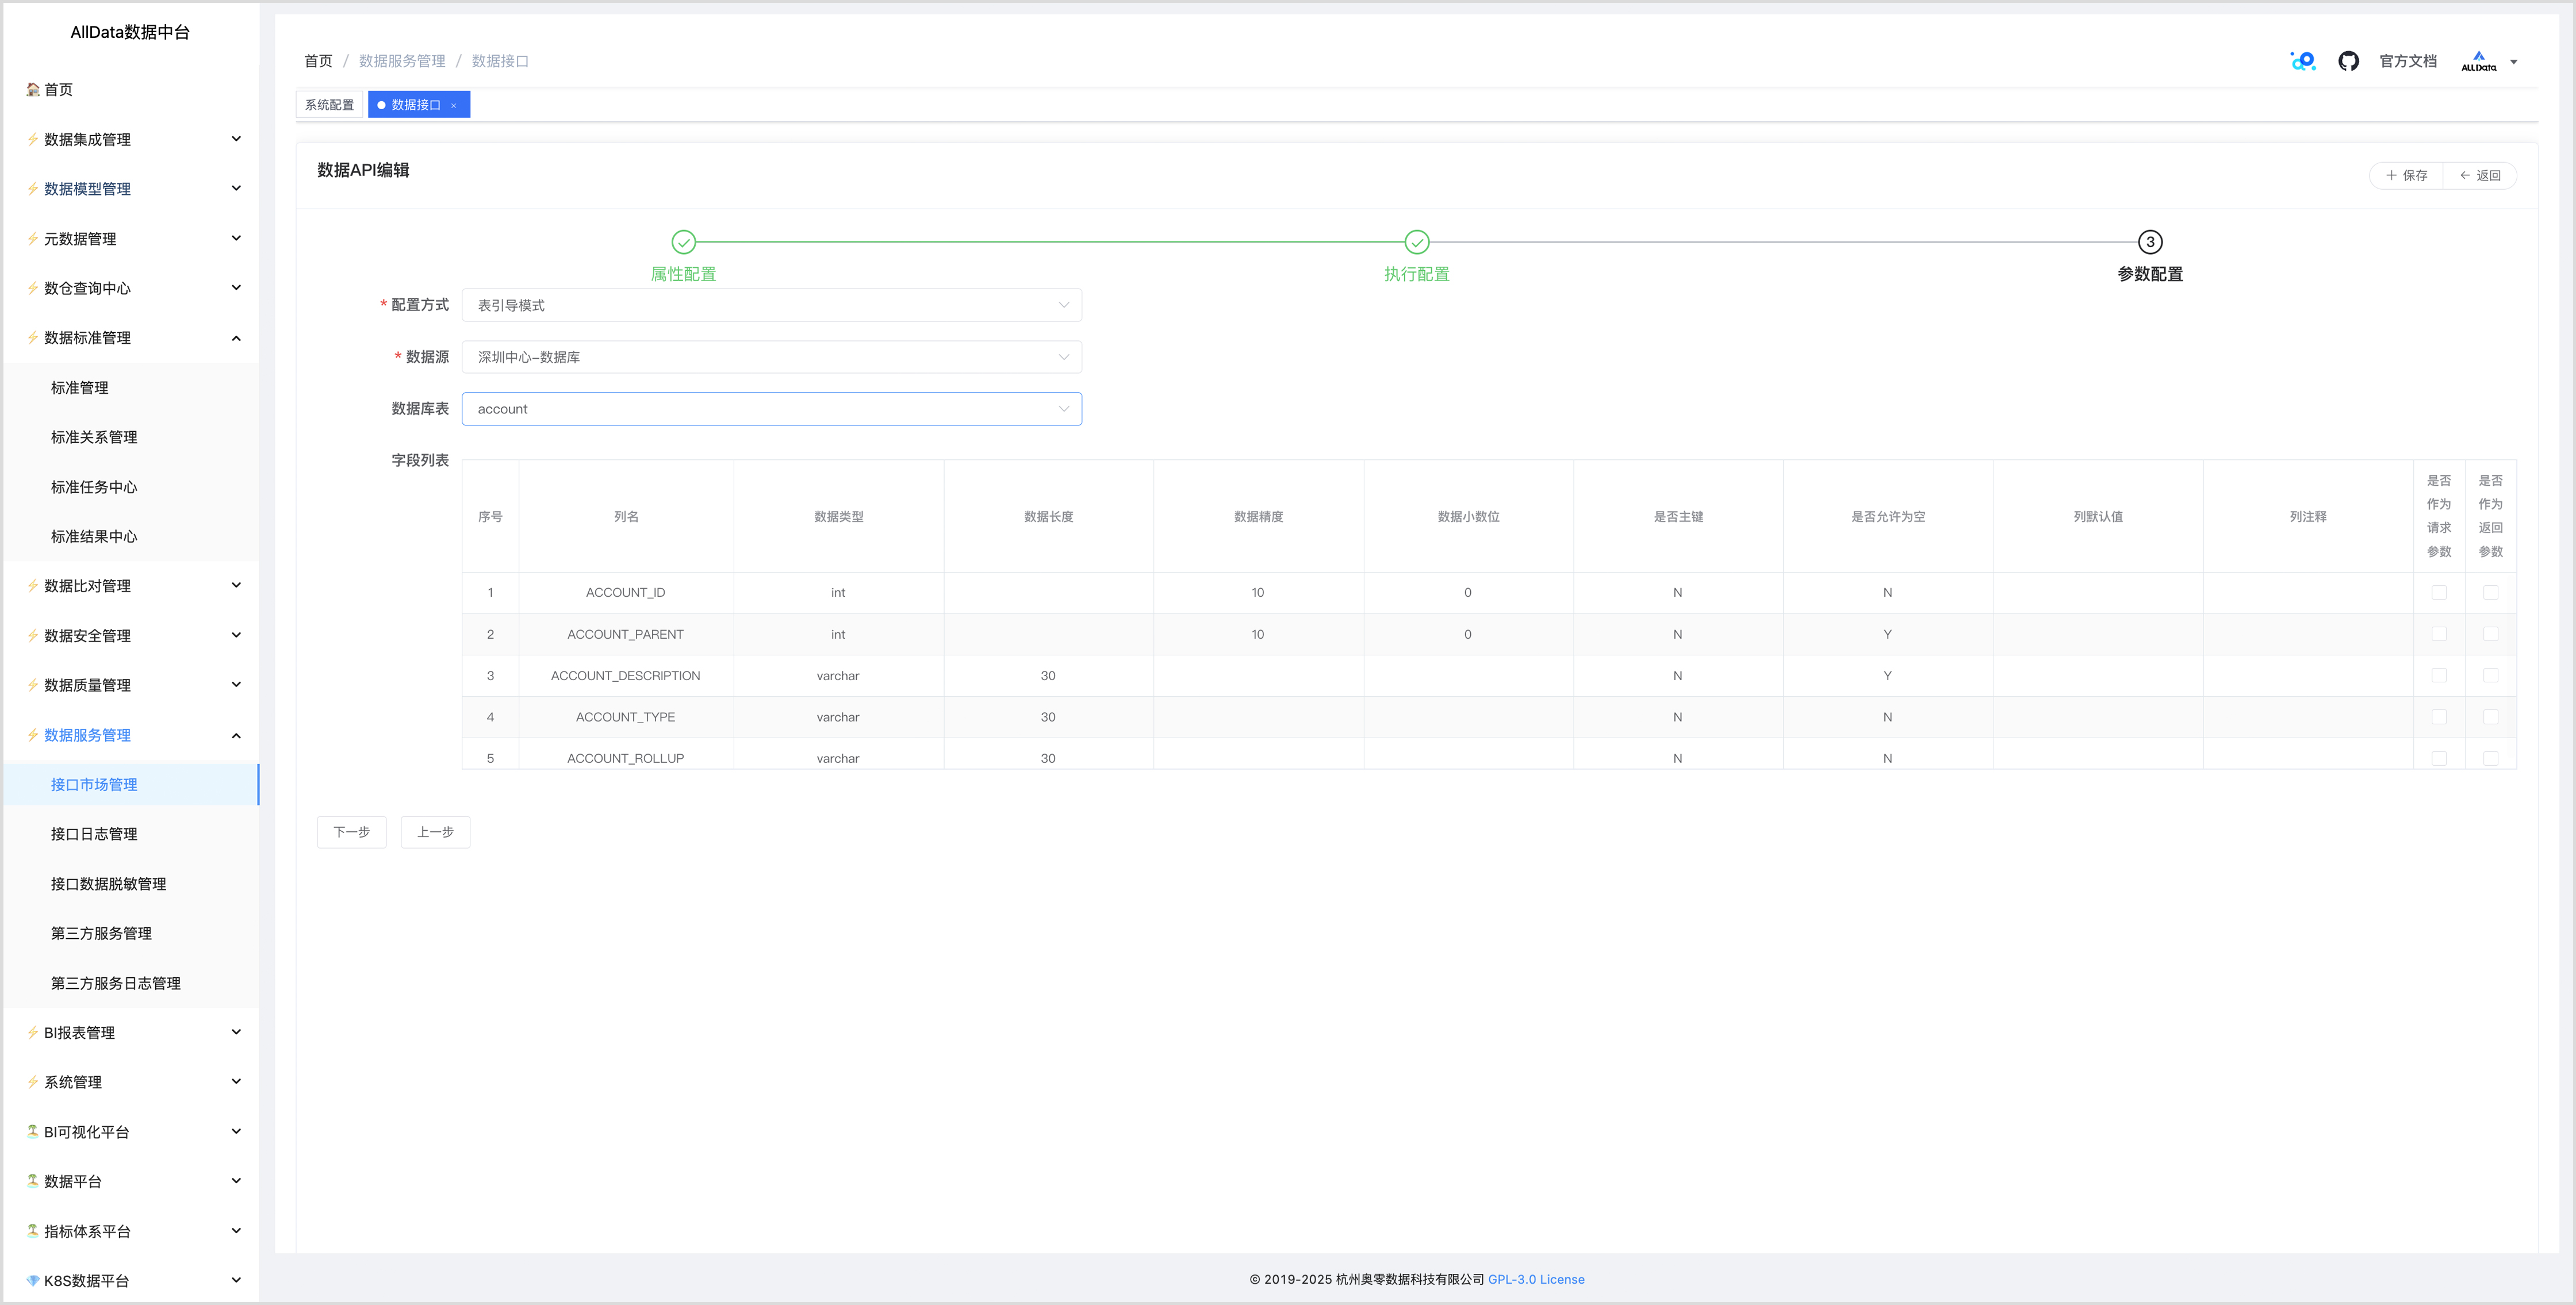Check request parameter box for ACCOUNT_PARENT row
The height and width of the screenshot is (1305, 2576).
pyautogui.click(x=2439, y=634)
